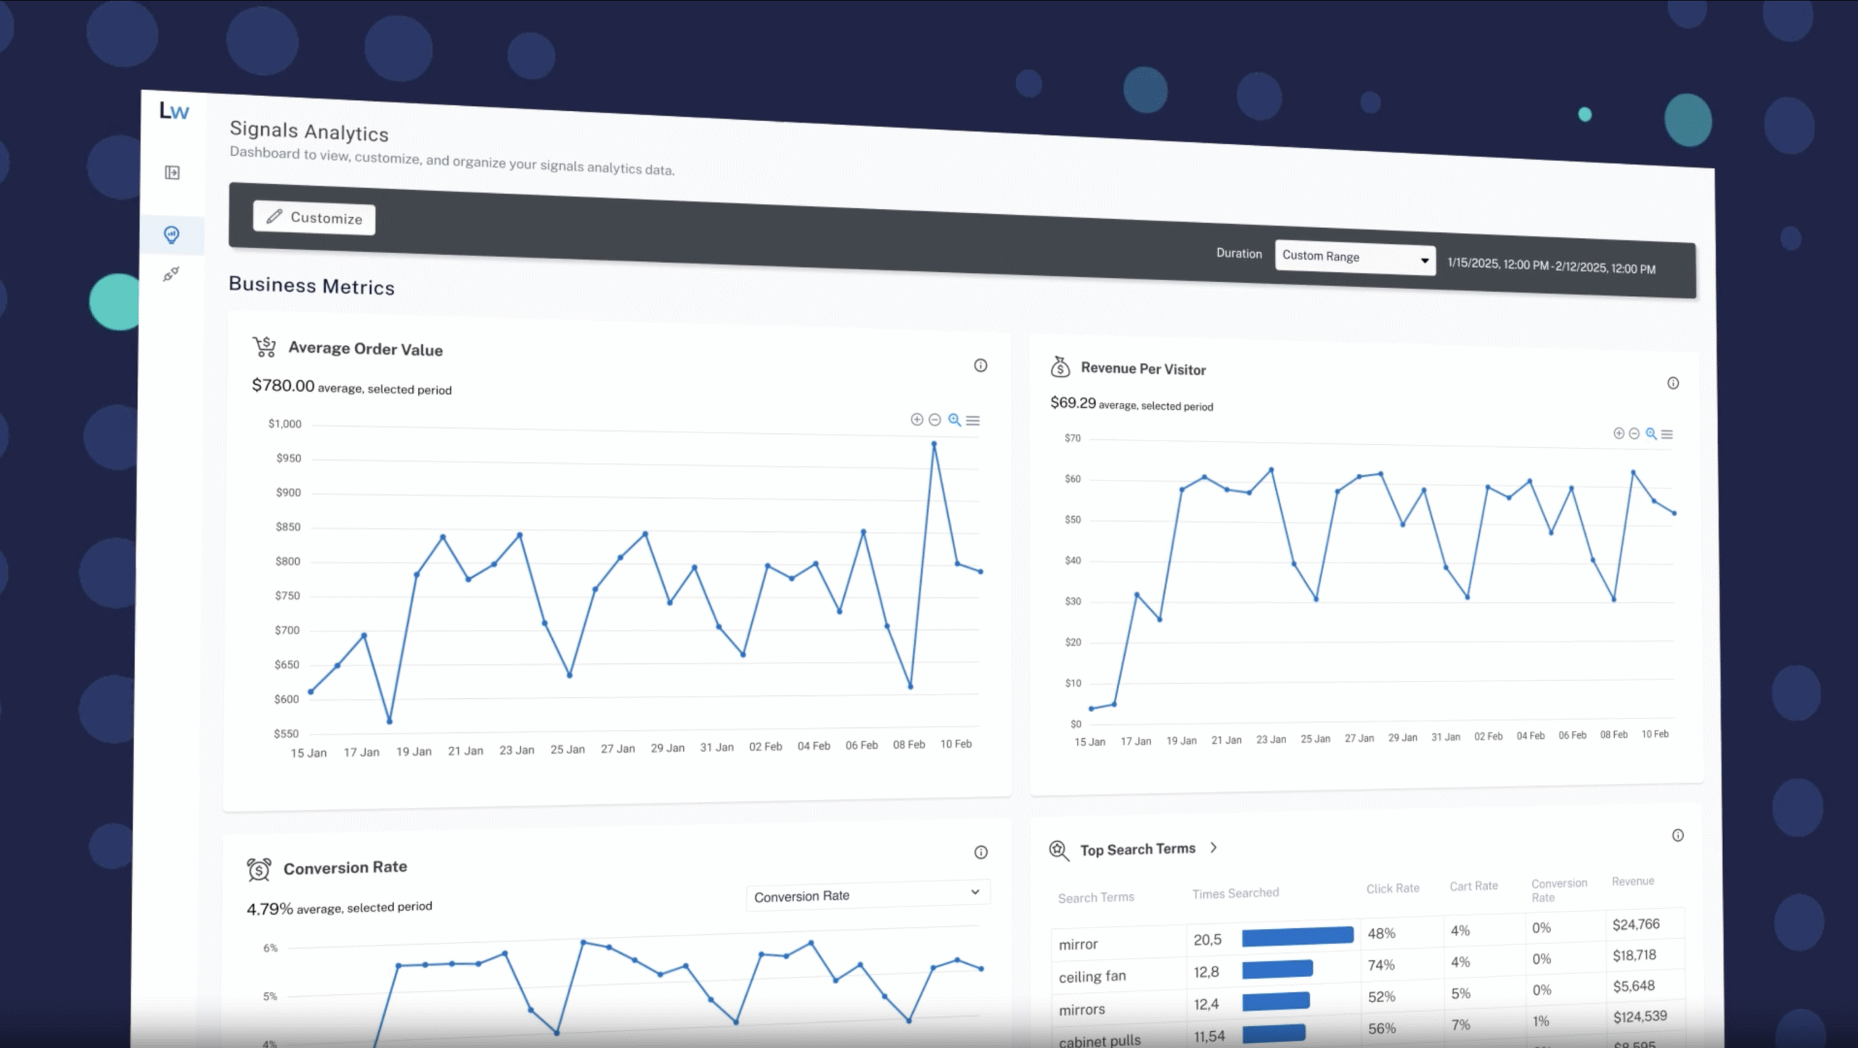Click the ceiling fan Times Searched bar

(1277, 969)
